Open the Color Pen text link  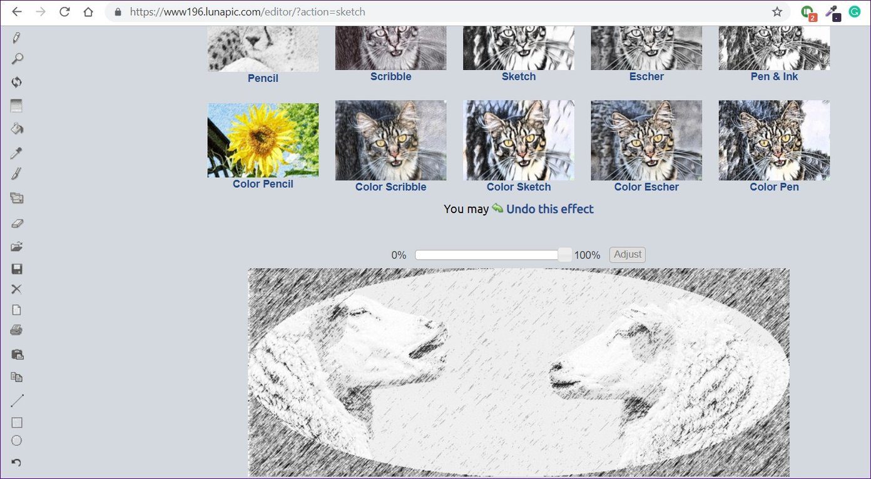coord(774,187)
